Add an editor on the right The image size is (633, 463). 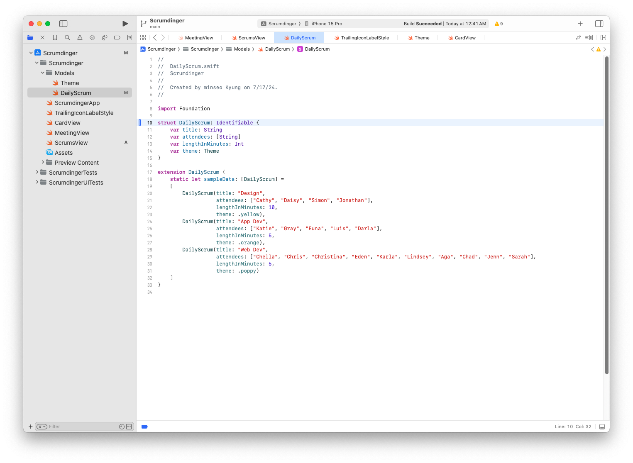click(603, 38)
